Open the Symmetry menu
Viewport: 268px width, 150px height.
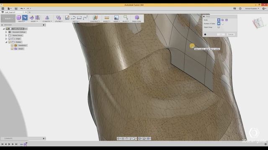47,21
